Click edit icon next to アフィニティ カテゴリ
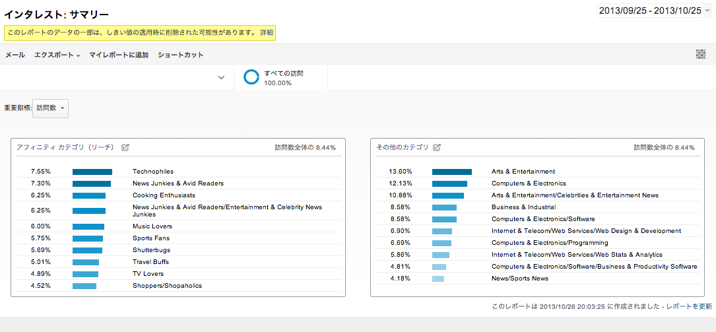Screen dimensions: 716x332 click(125, 147)
